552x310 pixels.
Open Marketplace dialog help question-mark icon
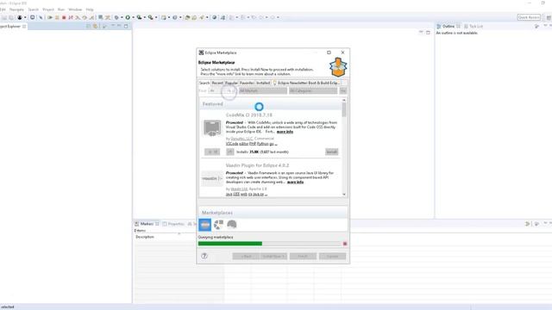[x=204, y=256]
